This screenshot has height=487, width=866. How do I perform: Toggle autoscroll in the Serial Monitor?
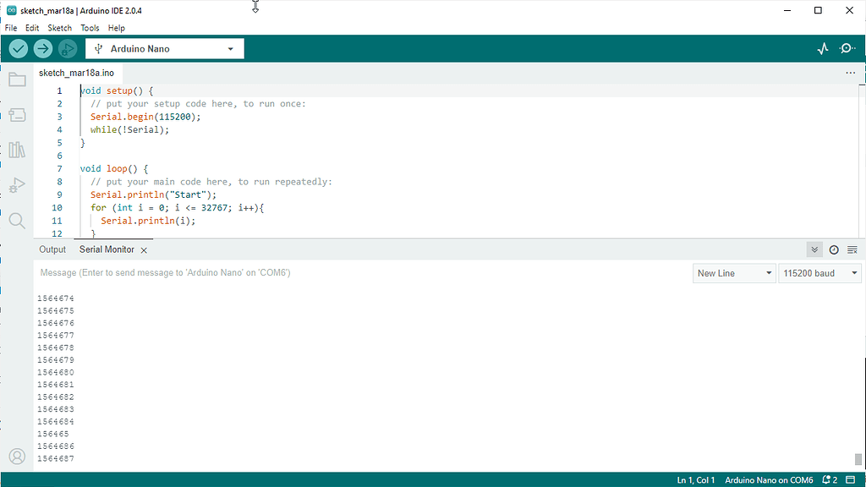(814, 249)
